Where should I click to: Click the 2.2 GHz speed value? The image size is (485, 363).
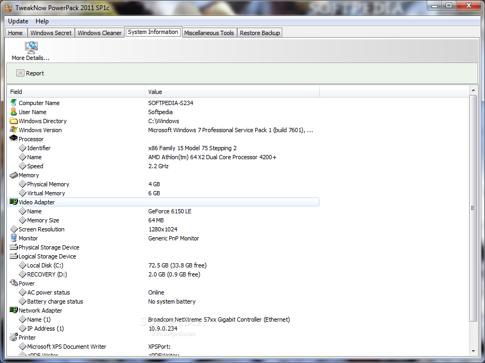[158, 166]
